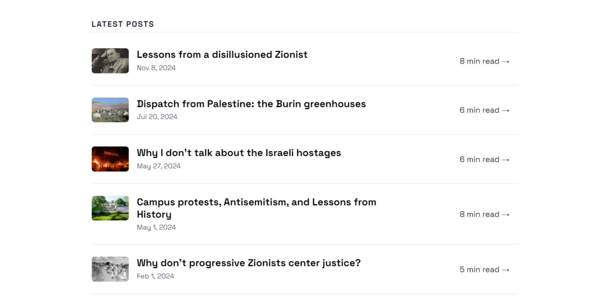The width and height of the screenshot is (600, 301).
Task: Click the Nov 8, 2024 date
Action: click(x=156, y=68)
